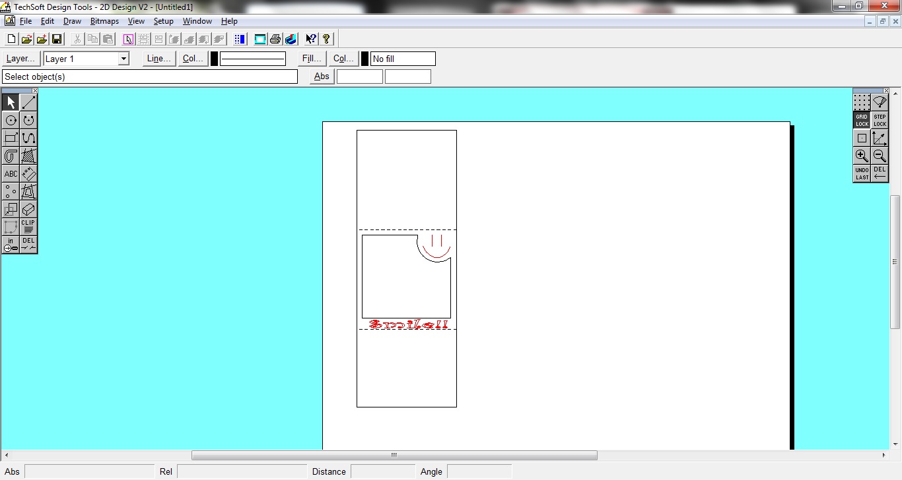
Task: Open the Contour tool
Action: coord(11,156)
